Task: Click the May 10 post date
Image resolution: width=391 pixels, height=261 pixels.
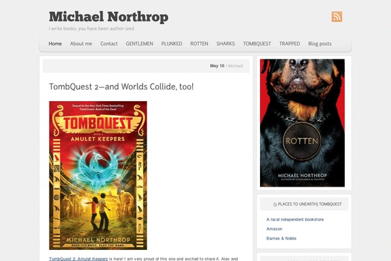Action: (x=217, y=66)
